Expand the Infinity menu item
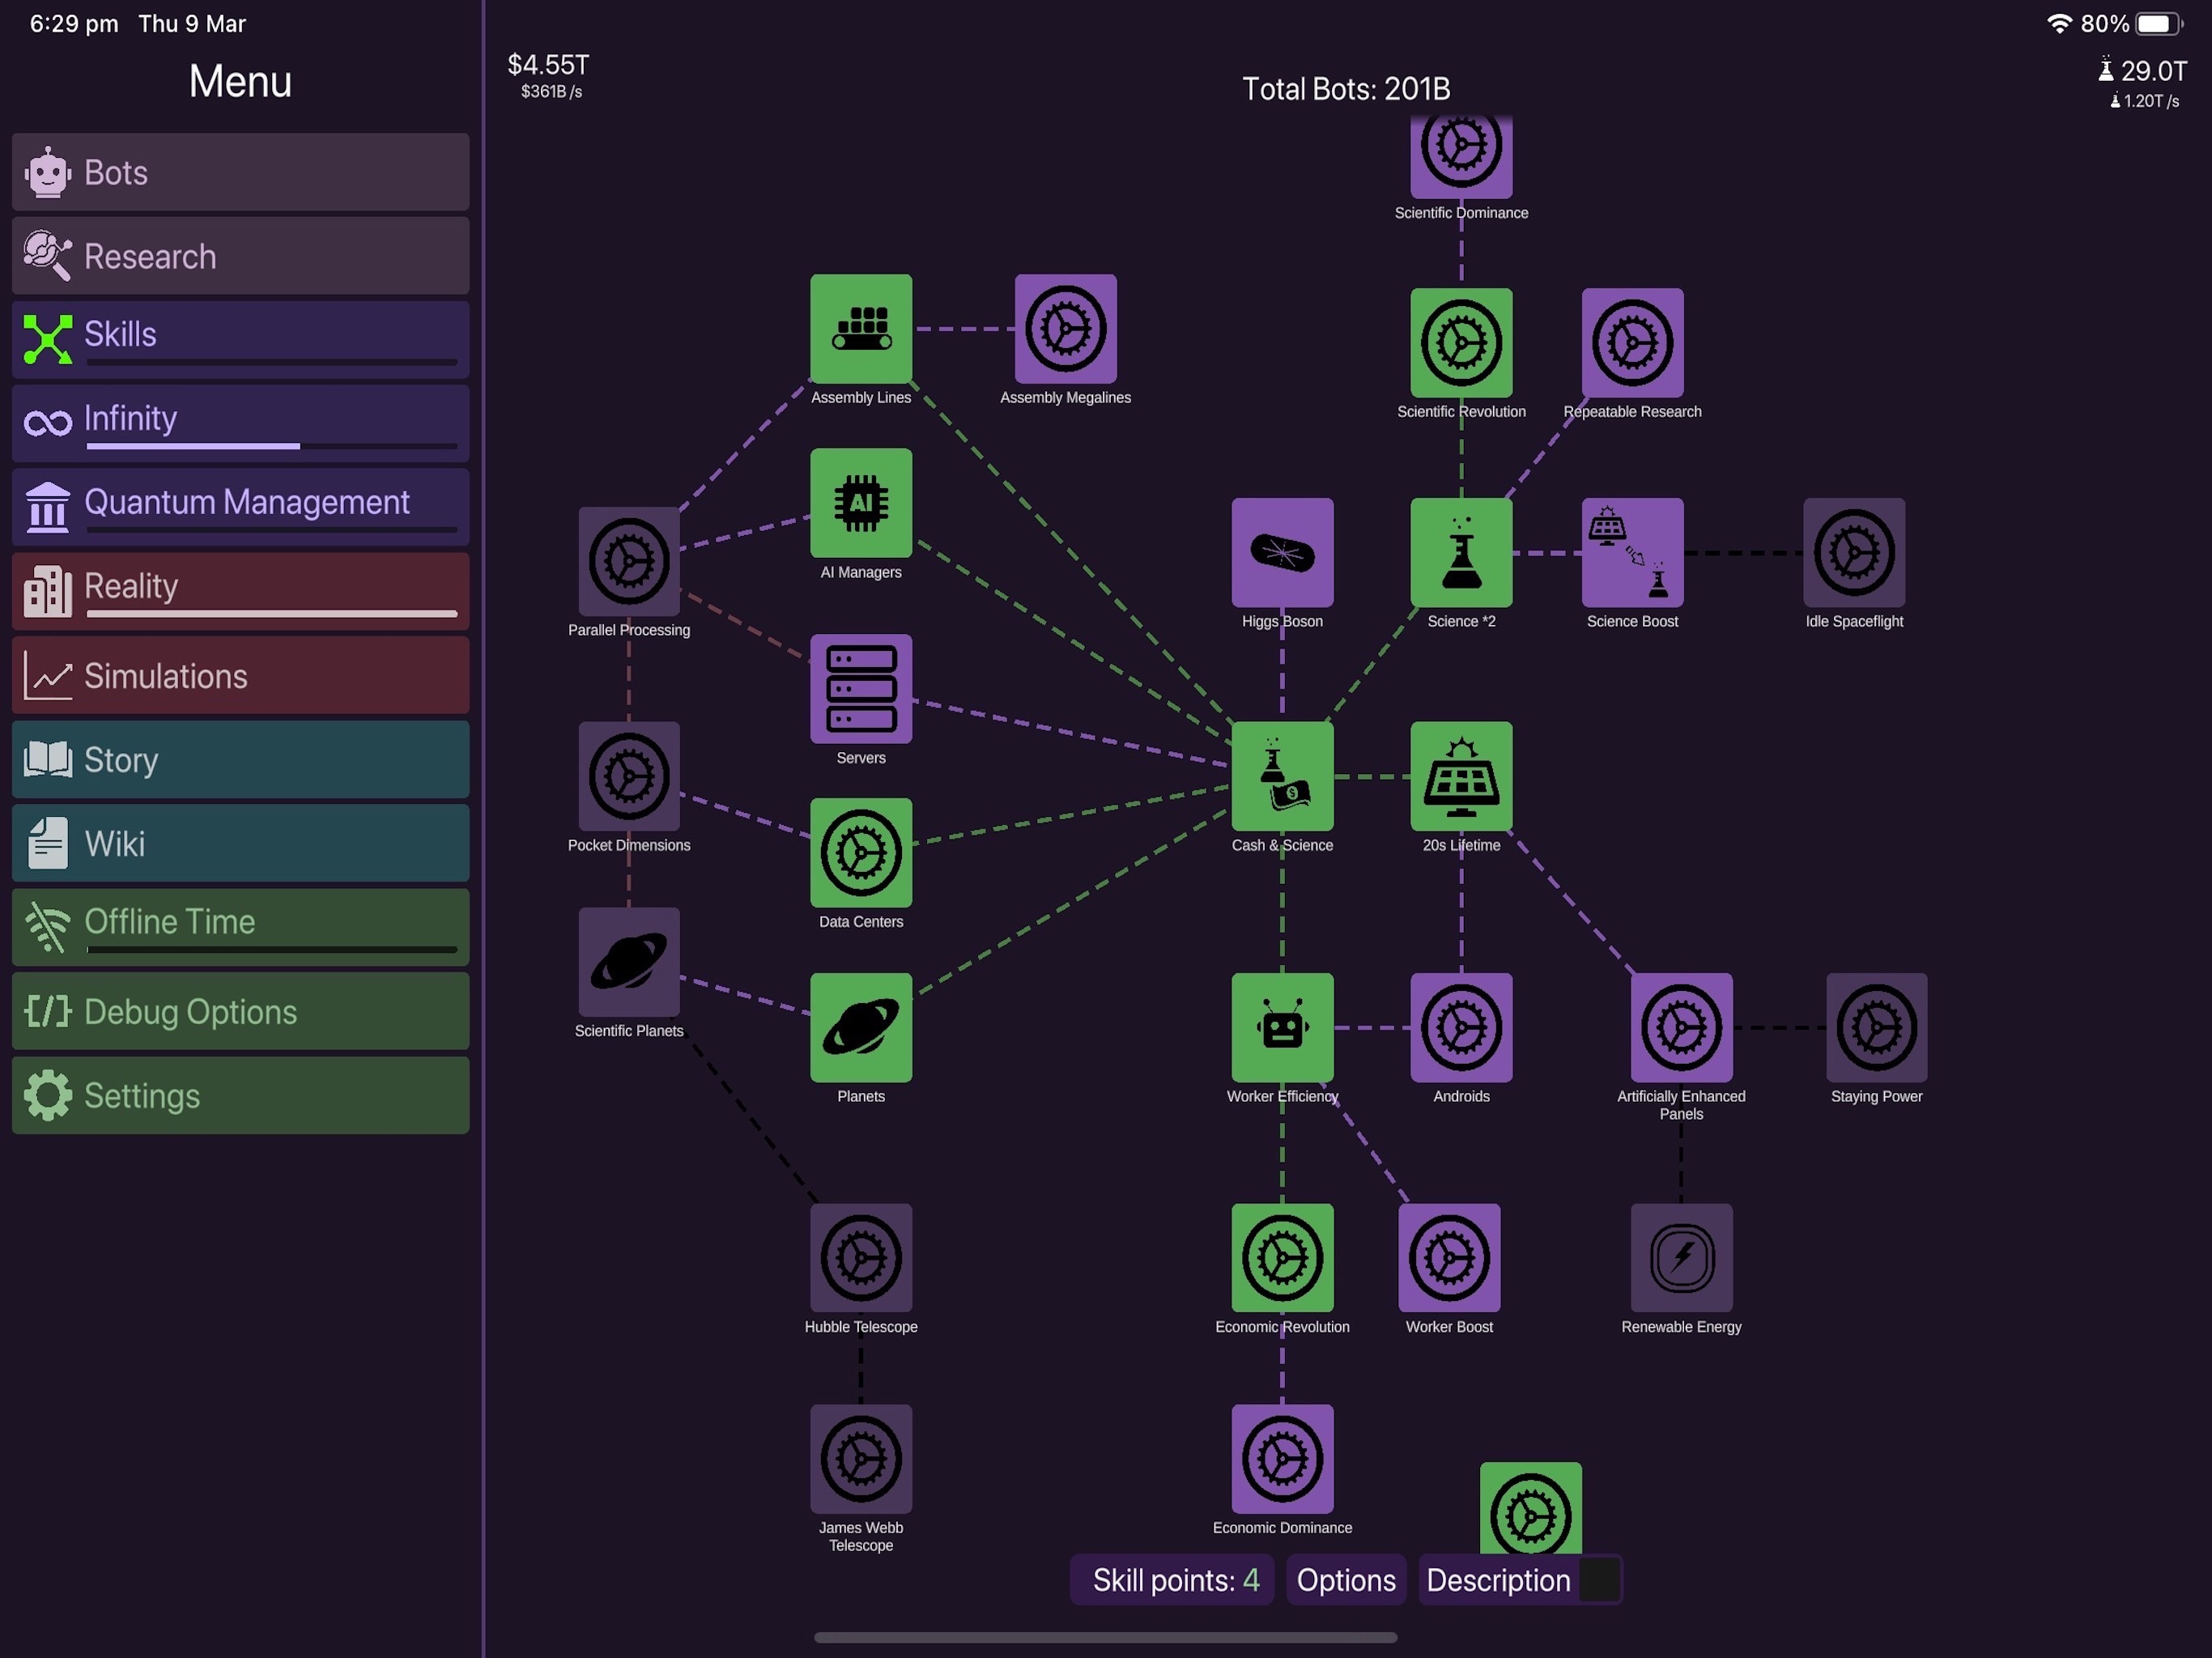 (242, 418)
